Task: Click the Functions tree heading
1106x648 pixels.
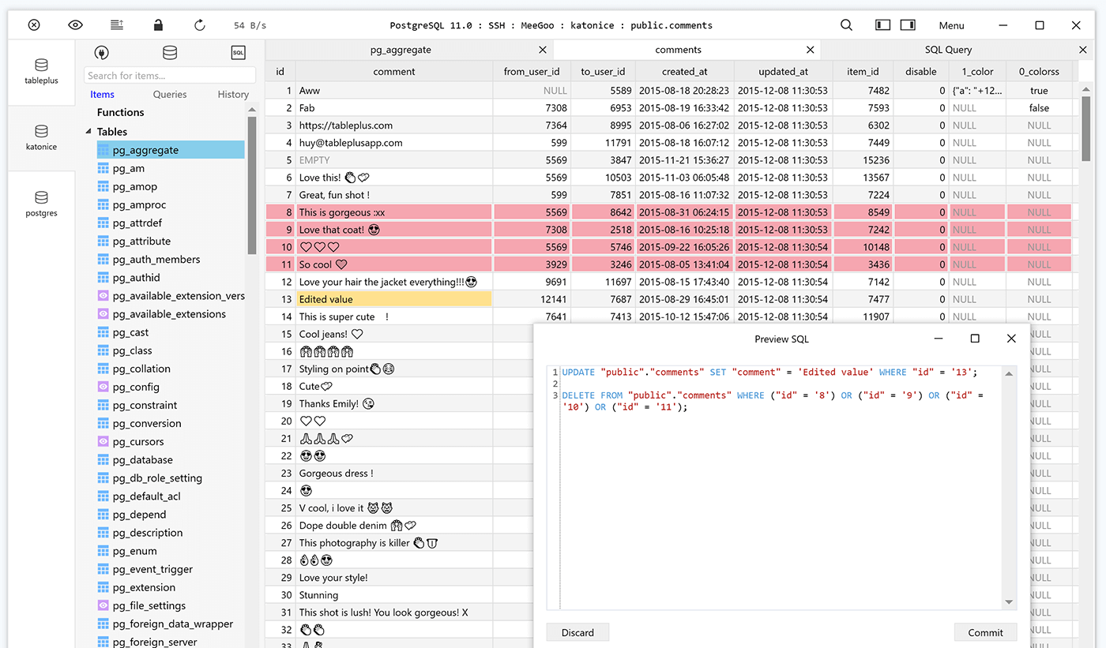Action: pyautogui.click(x=120, y=113)
